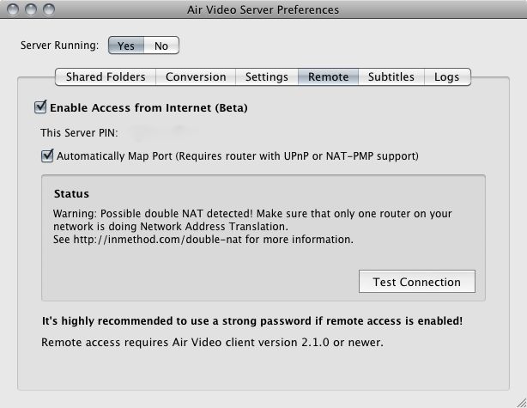
Task: Show the Subtitles tab
Action: [391, 77]
